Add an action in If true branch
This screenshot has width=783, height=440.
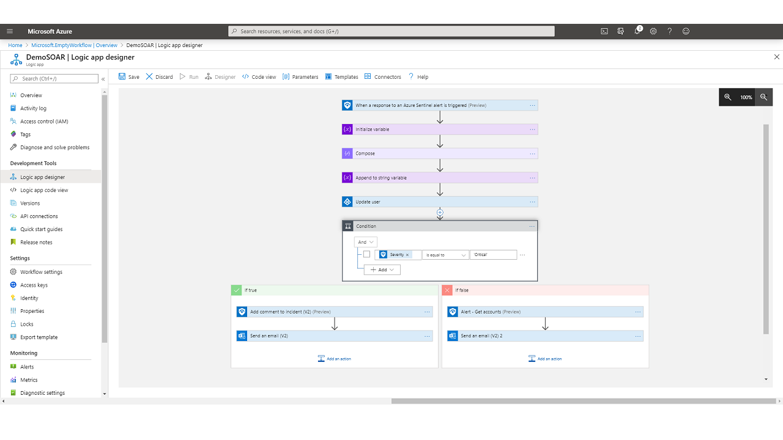[x=335, y=359]
